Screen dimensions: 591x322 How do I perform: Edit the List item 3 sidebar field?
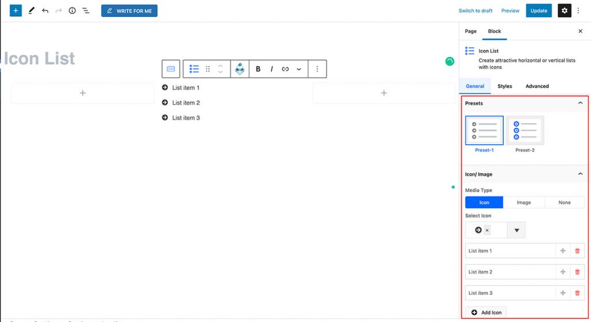(510, 293)
